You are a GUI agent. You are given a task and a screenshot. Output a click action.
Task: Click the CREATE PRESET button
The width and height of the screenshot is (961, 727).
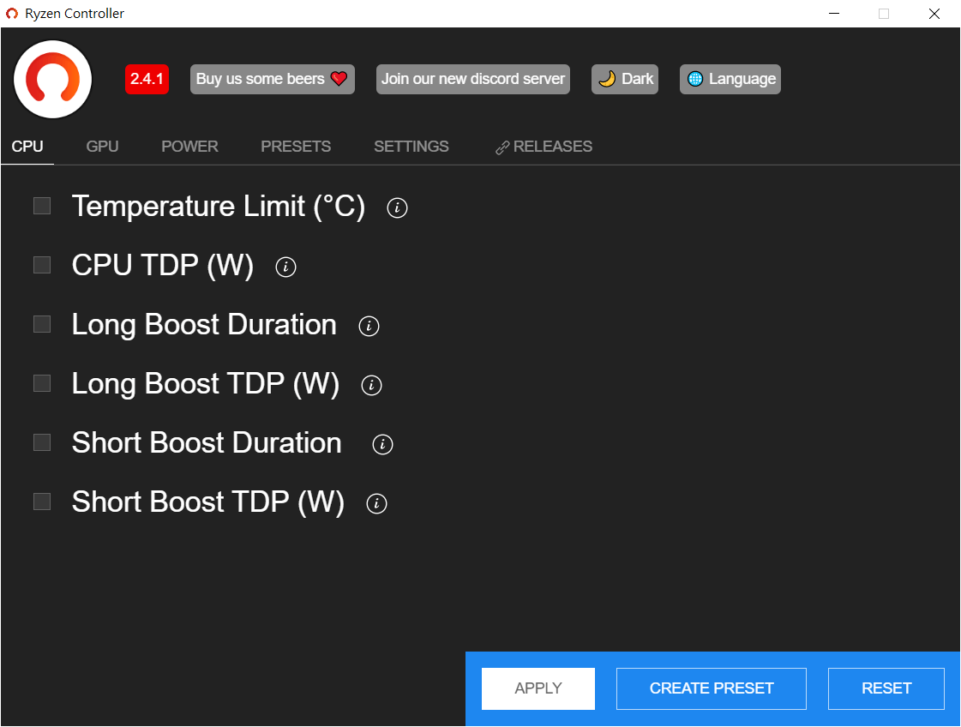pos(712,688)
